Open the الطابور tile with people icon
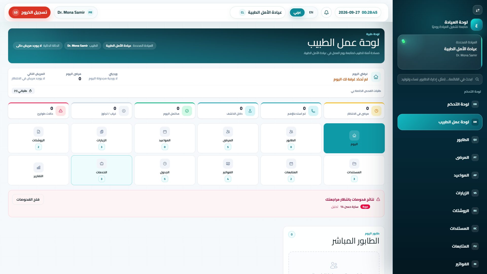The image size is (487, 274). [291, 138]
